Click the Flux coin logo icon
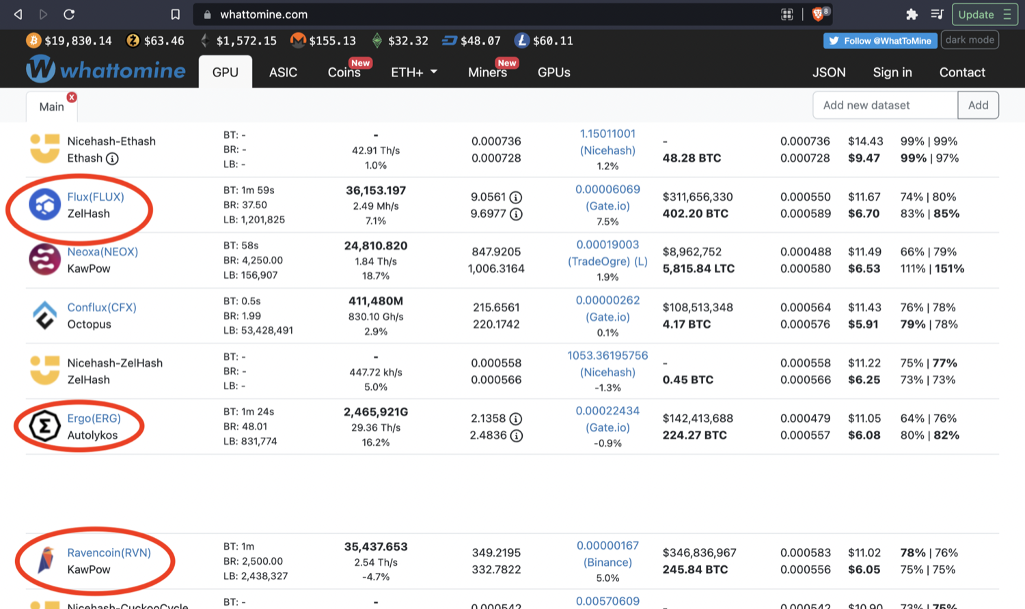The width and height of the screenshot is (1025, 609). click(x=44, y=205)
